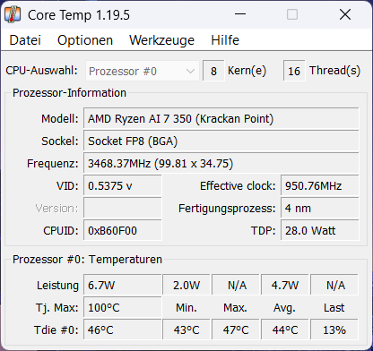Click the Kern(e) count field showing 8
Screen dimensions: 373x351
point(213,71)
